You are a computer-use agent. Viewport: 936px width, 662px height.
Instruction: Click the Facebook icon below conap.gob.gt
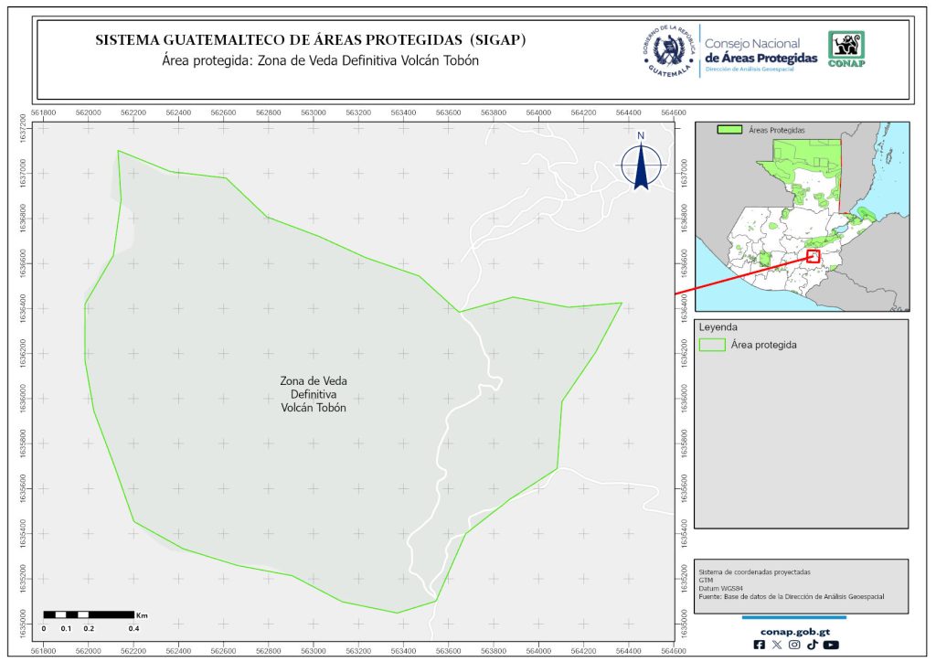coord(759,645)
